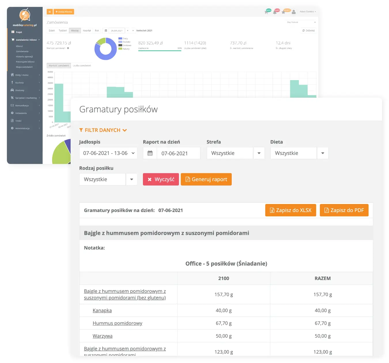Click the shopping cart notification icon

pyautogui.click(x=266, y=12)
